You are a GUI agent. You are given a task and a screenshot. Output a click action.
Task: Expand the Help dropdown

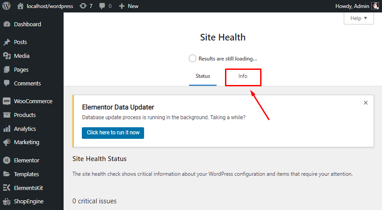(x=359, y=18)
